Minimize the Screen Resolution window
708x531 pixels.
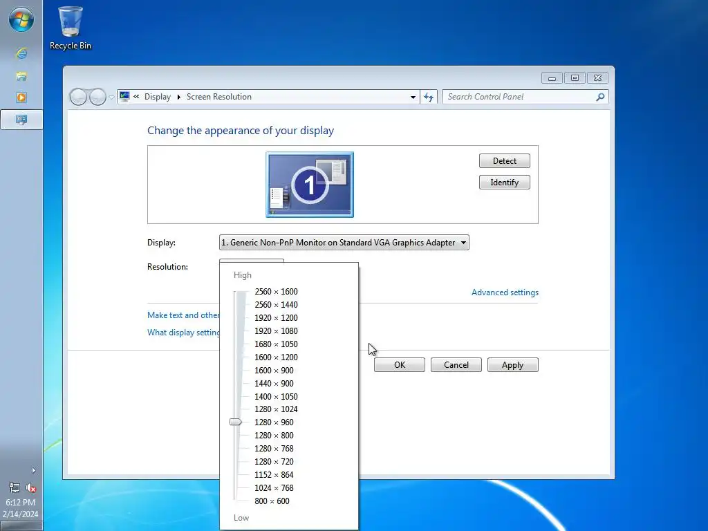(x=552, y=78)
